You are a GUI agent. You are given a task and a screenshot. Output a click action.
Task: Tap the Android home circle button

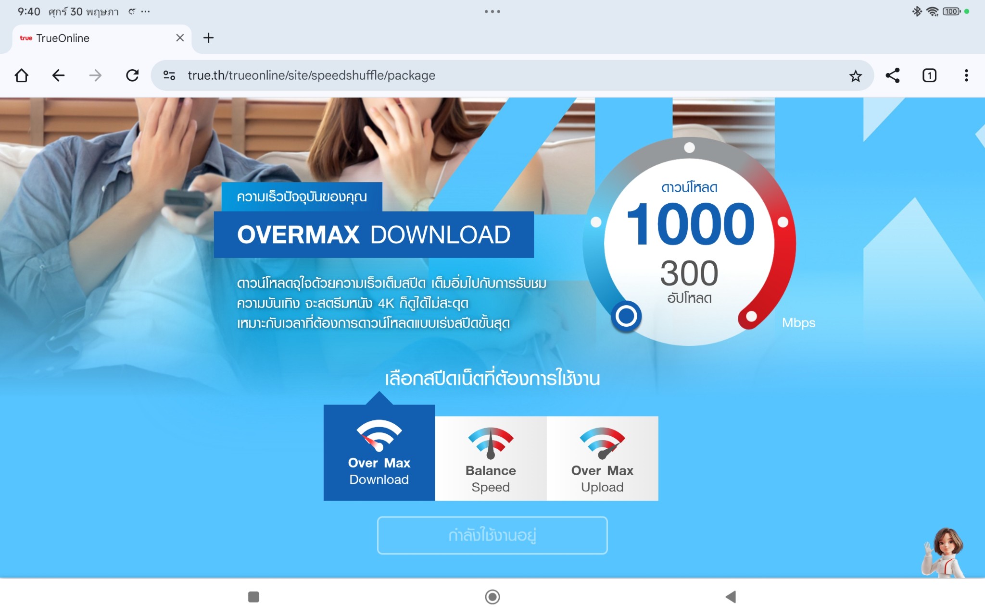(492, 597)
